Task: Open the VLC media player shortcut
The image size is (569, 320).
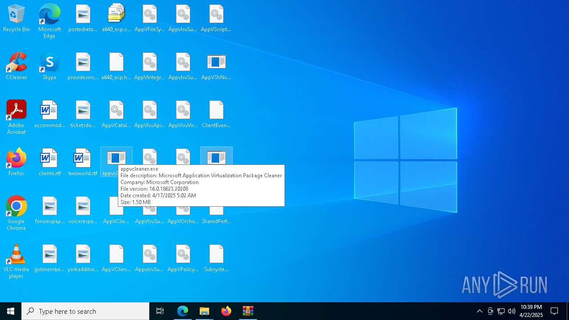Action: [x=16, y=261]
